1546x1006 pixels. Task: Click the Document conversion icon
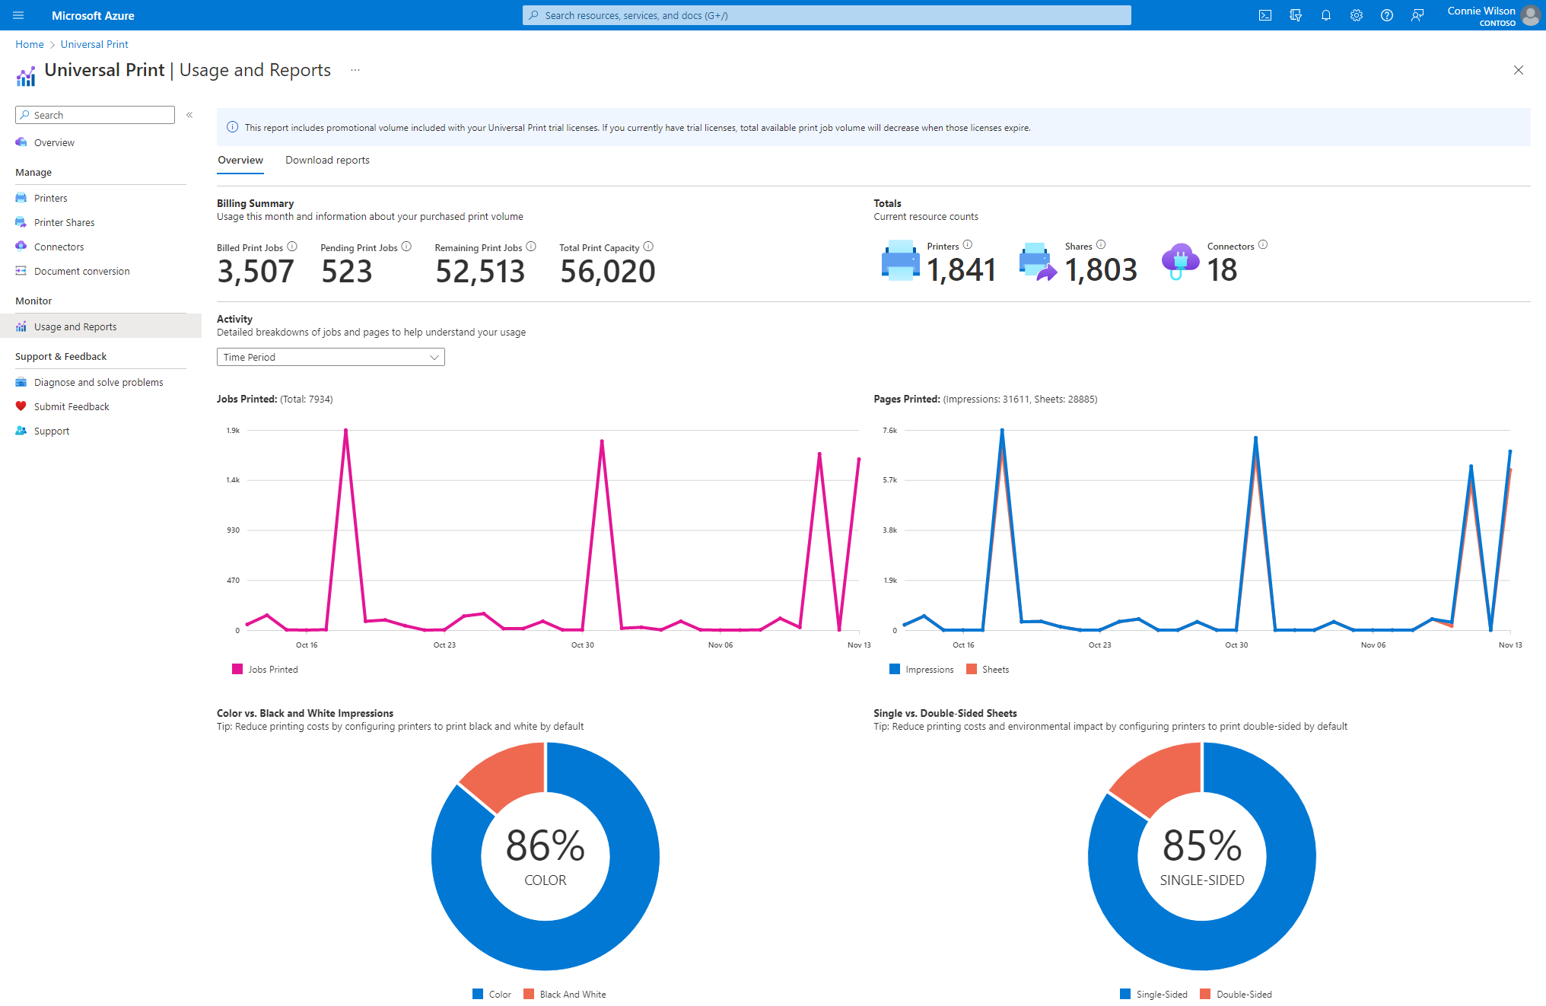click(x=21, y=272)
